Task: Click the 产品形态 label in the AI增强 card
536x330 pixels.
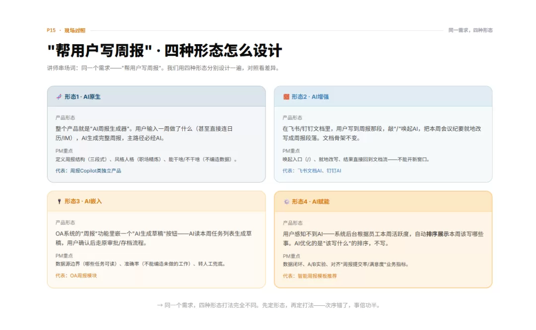Action: (292, 118)
